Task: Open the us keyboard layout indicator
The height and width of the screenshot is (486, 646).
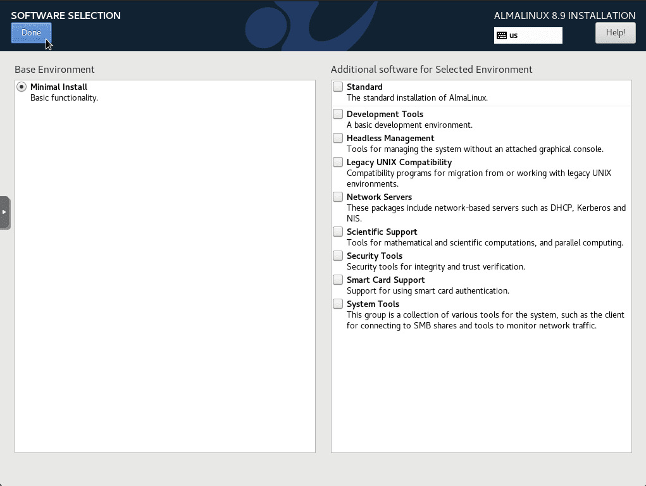Action: coord(528,35)
